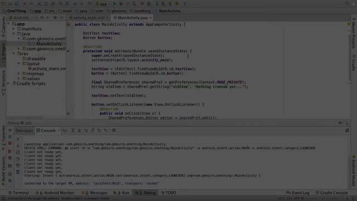Expand the values folder
Viewport: 357px width, 201px height.
(19, 79)
